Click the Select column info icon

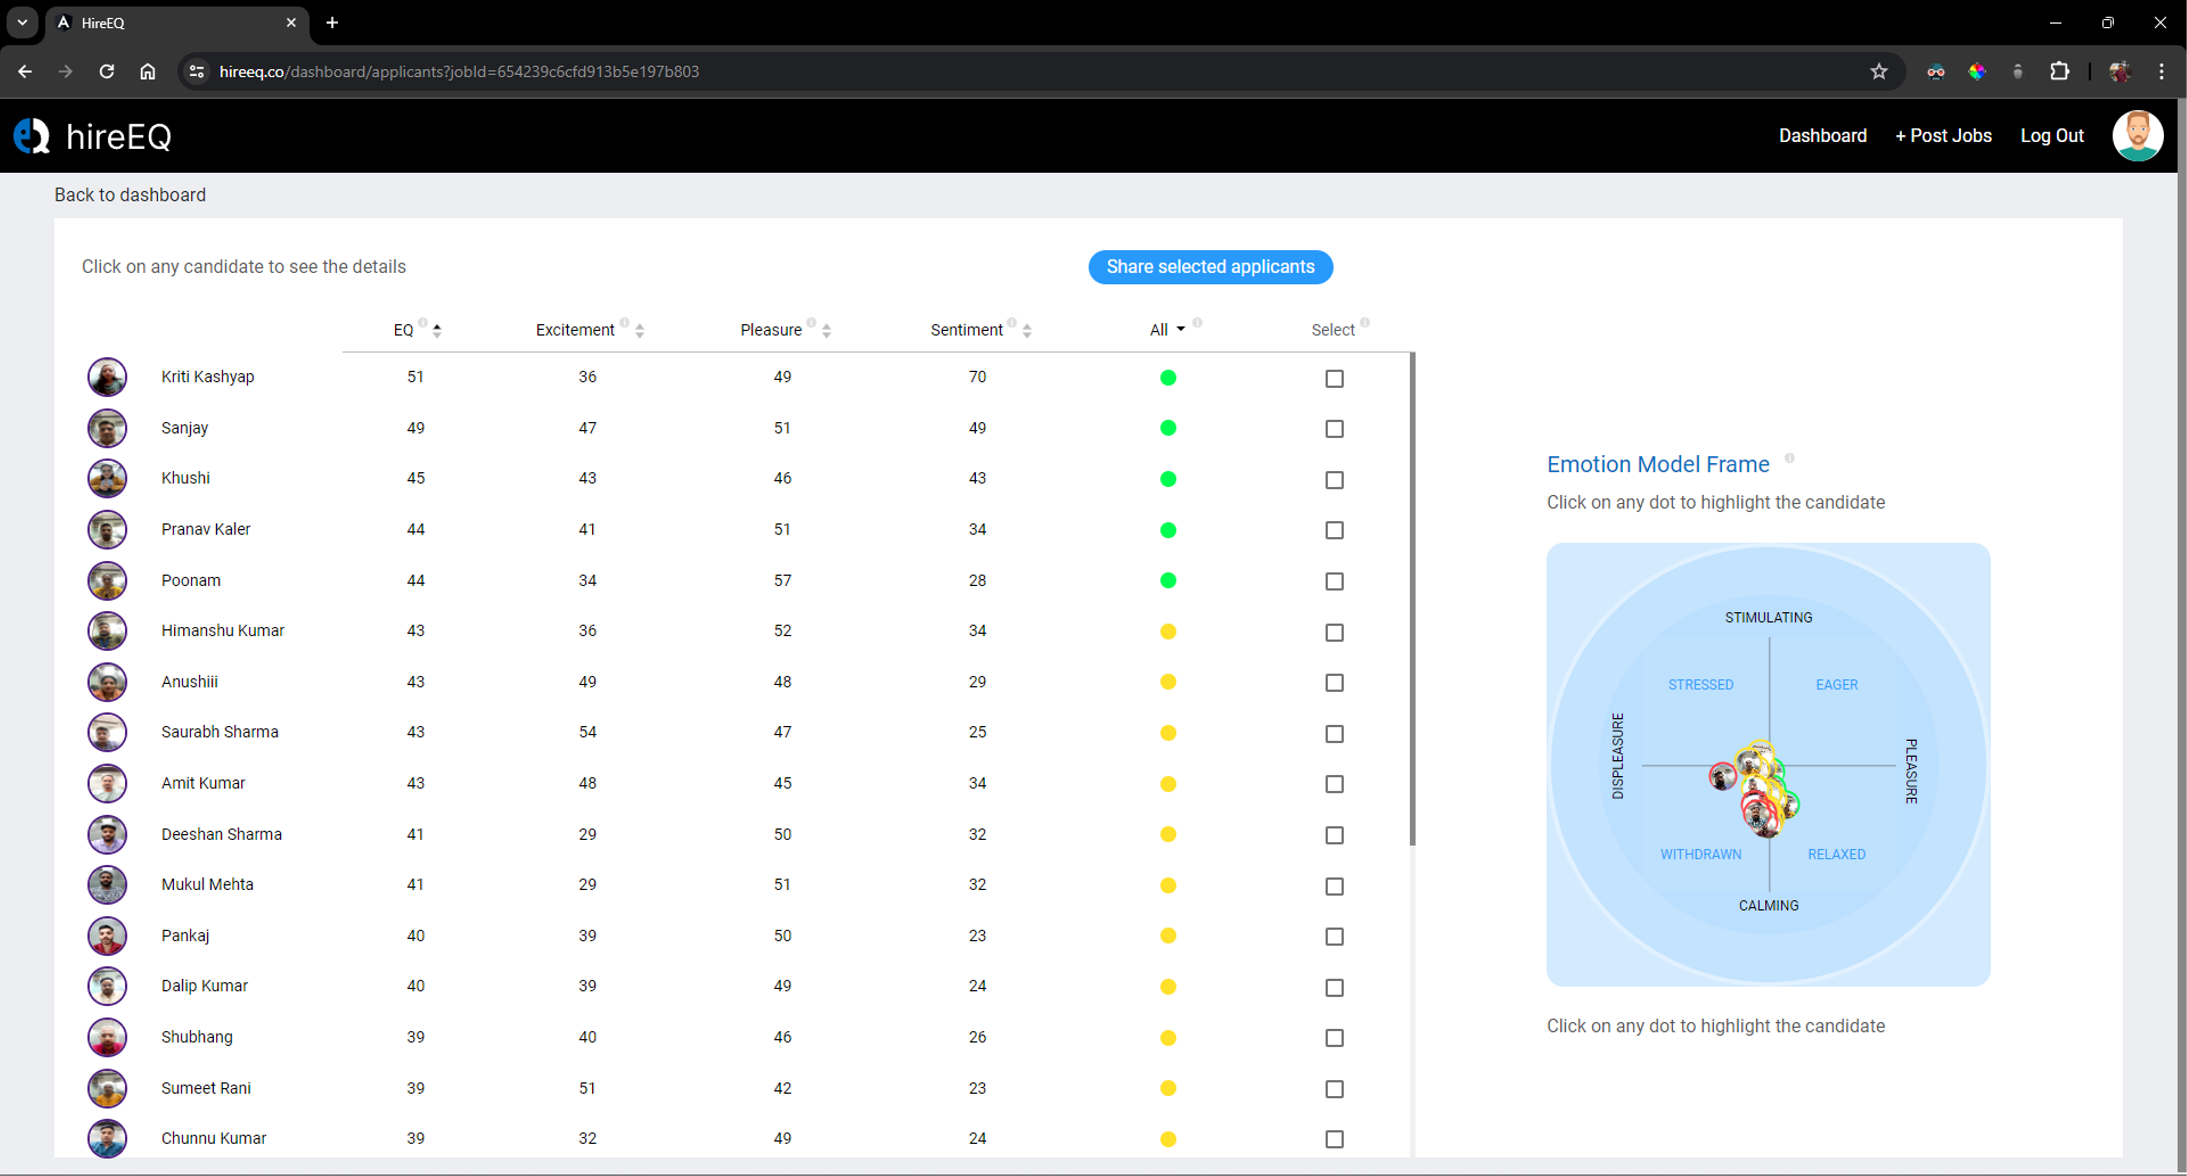point(1365,322)
